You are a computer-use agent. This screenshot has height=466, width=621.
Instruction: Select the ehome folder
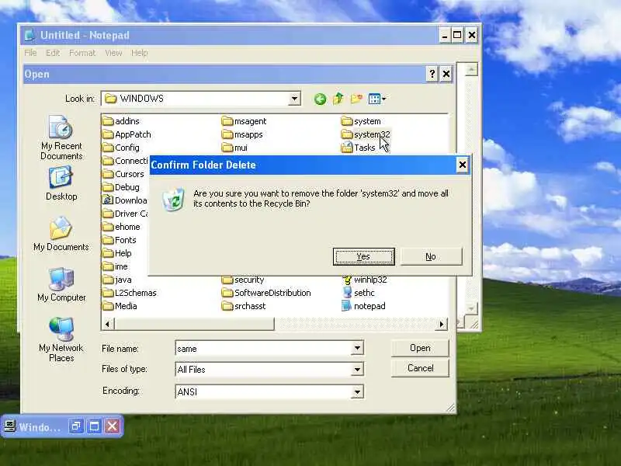point(122,227)
